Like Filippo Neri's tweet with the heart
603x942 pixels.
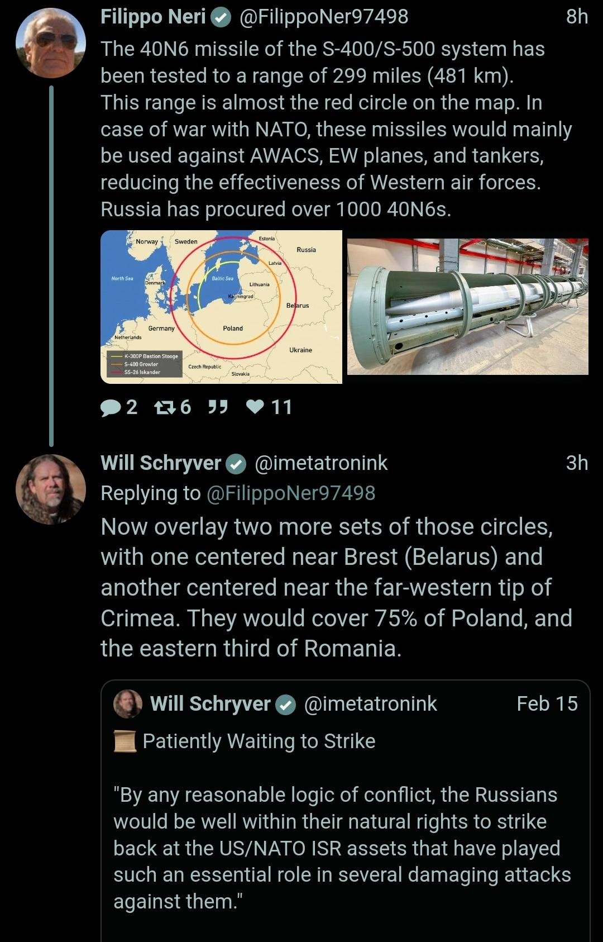coord(255,408)
